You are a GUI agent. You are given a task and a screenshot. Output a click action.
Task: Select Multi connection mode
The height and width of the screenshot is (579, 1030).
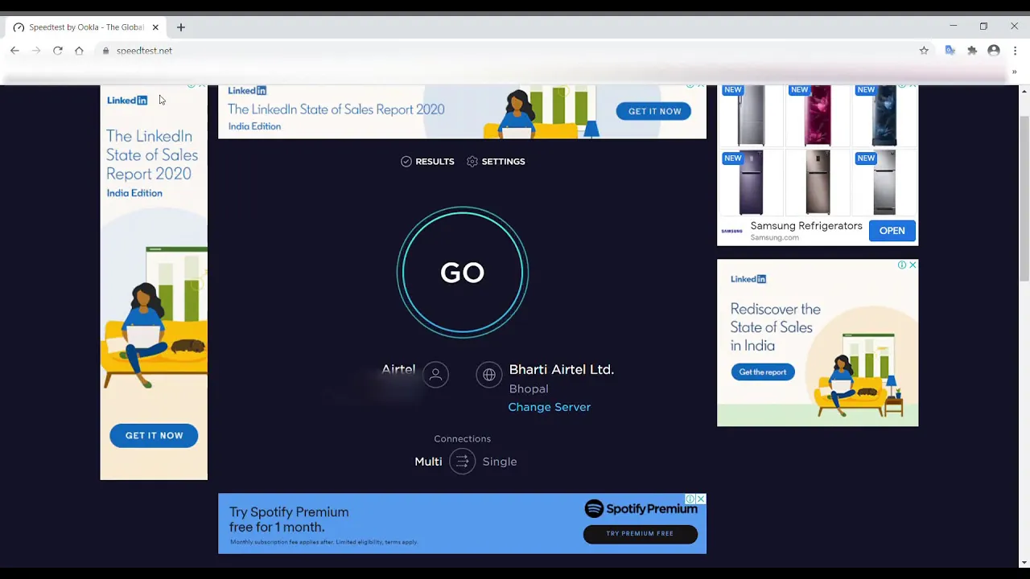428,462
